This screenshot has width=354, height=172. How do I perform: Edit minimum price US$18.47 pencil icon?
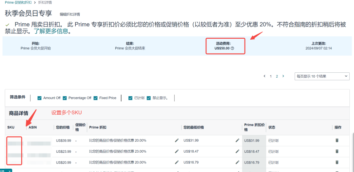[x=237, y=151]
